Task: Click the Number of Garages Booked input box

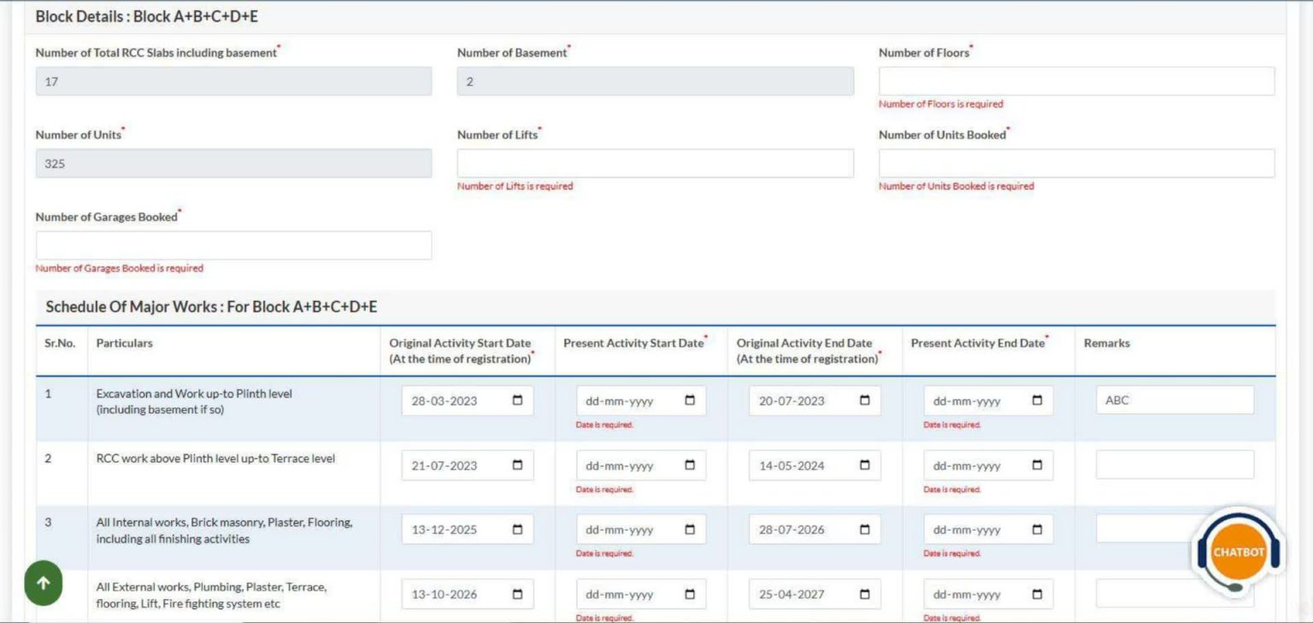Action: click(233, 244)
